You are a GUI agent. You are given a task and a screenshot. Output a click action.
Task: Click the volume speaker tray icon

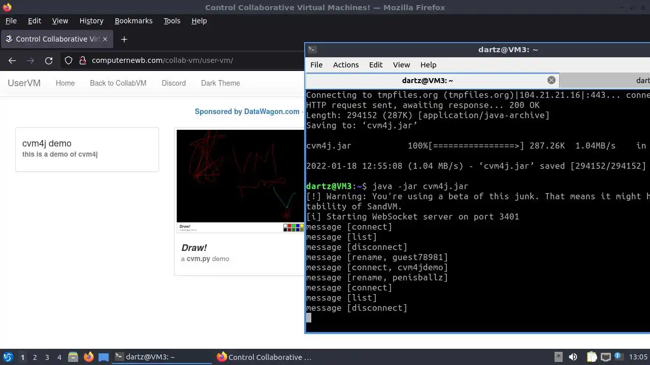(x=573, y=357)
